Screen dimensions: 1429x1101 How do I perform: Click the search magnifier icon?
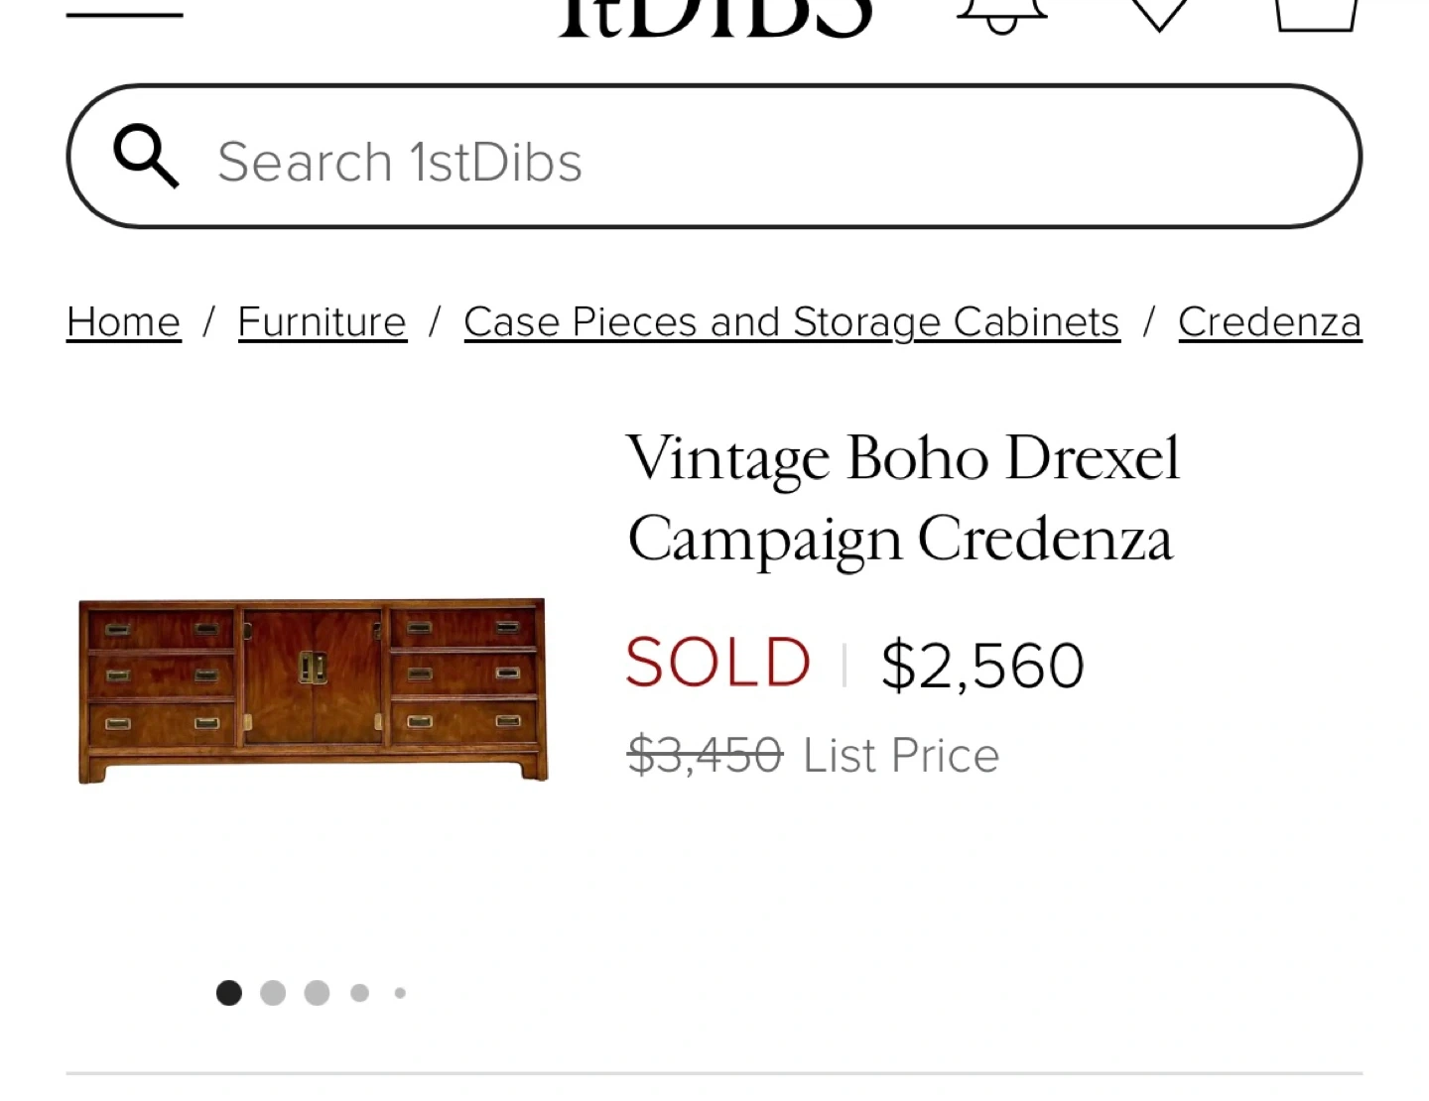click(x=146, y=157)
